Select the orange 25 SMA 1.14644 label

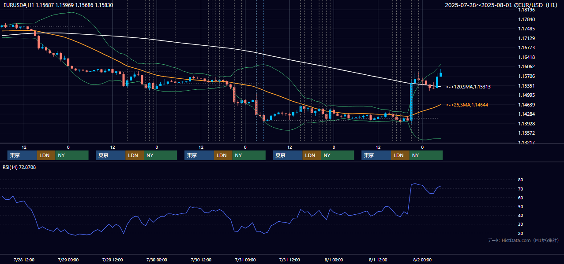point(467,105)
